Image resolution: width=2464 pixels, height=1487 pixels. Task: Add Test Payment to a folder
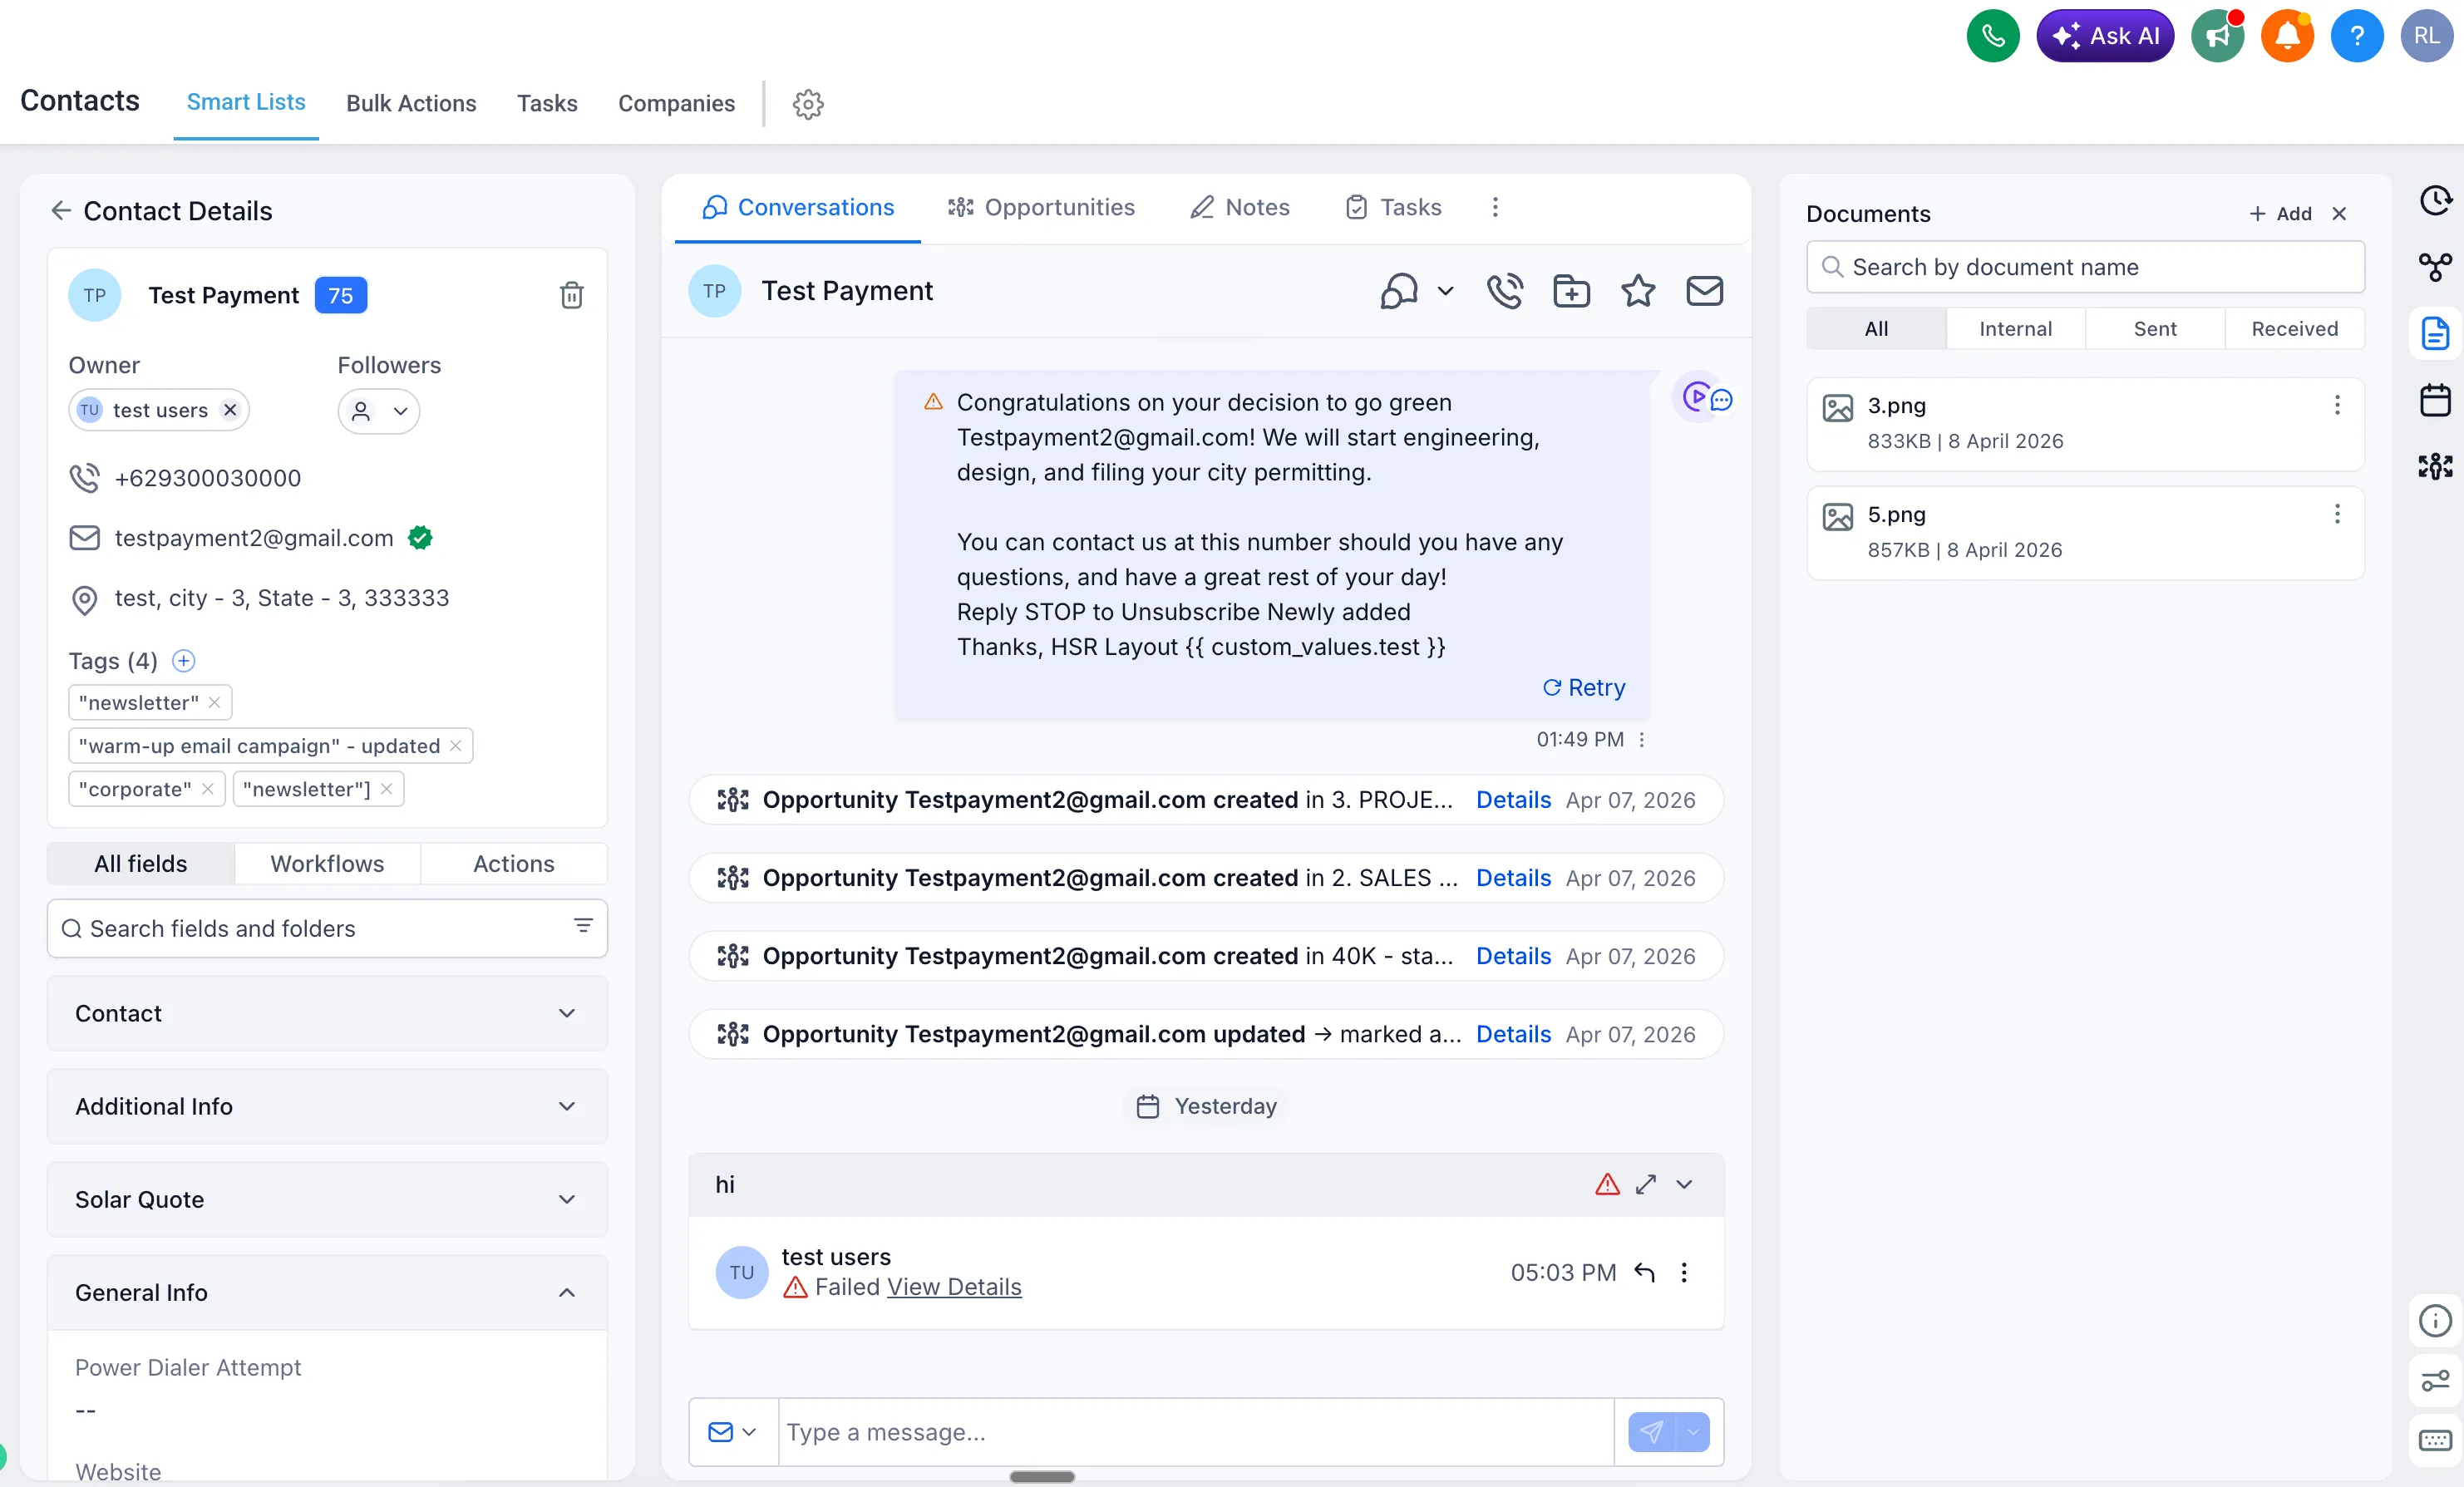[x=1570, y=291]
